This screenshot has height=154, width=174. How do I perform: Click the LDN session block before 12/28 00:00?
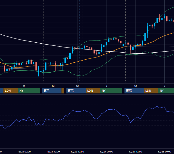(x=151, y=91)
